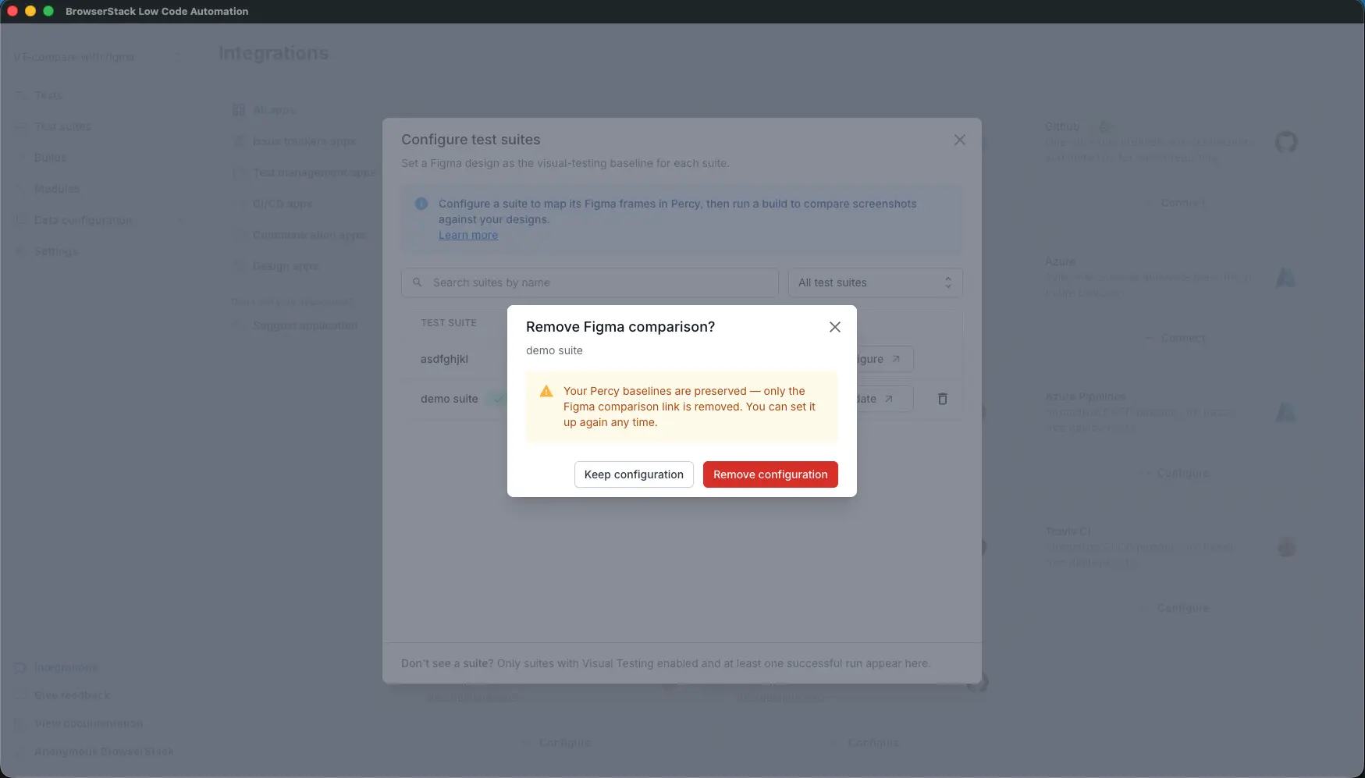Click the Integrations sidebar icon
Image resolution: width=1365 pixels, height=778 pixels.
[x=20, y=668]
